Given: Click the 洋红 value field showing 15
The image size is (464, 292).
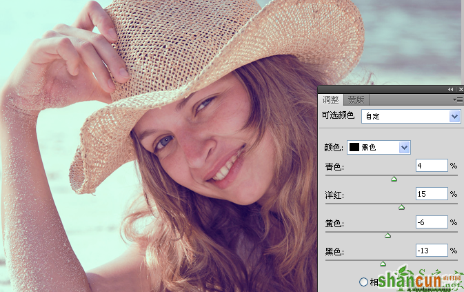Looking at the screenshot, I should (432, 194).
